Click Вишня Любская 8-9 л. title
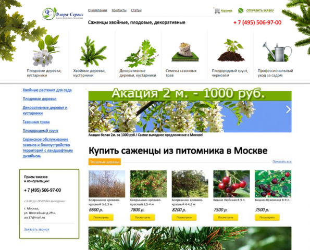The width and height of the screenshot is (310, 250). pos(229,200)
